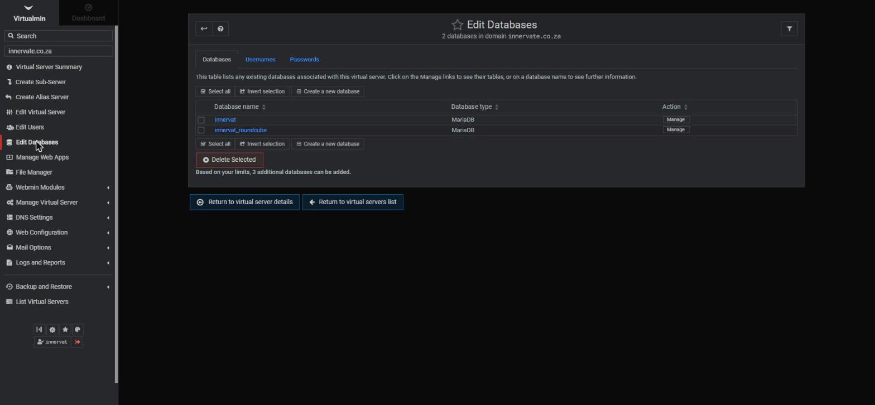
Task: Switch to the Virtualmin navigation tab
Action: pyautogui.click(x=29, y=13)
